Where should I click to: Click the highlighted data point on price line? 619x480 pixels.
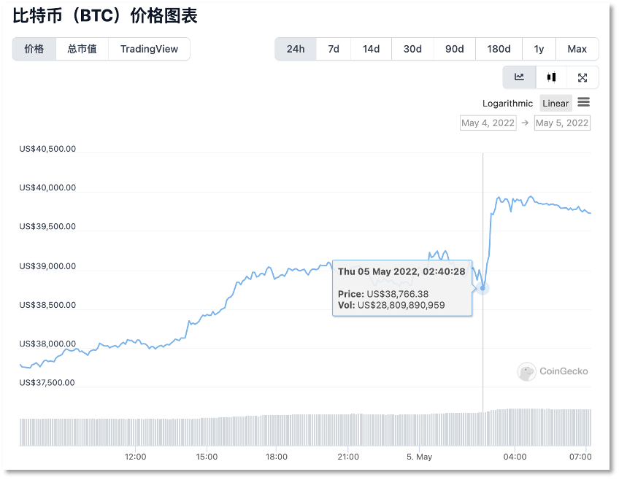pos(482,288)
